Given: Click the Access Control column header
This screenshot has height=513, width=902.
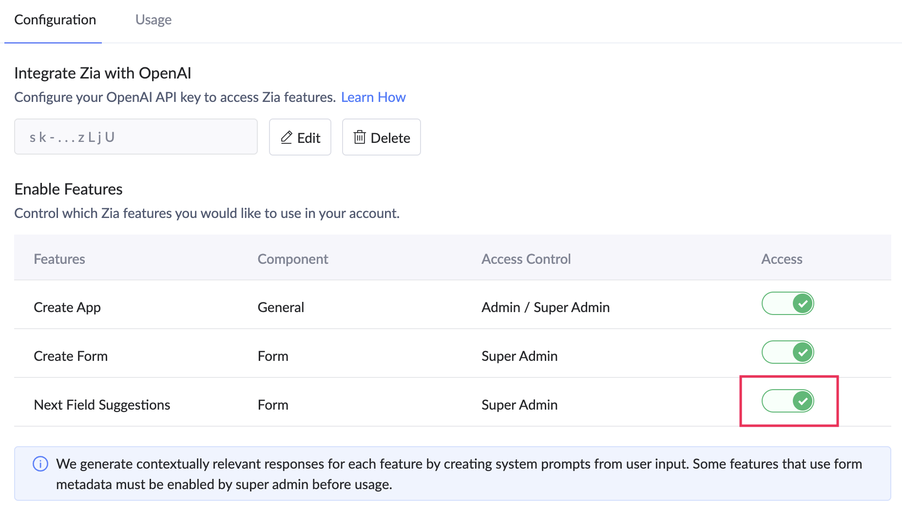Looking at the screenshot, I should (x=526, y=259).
